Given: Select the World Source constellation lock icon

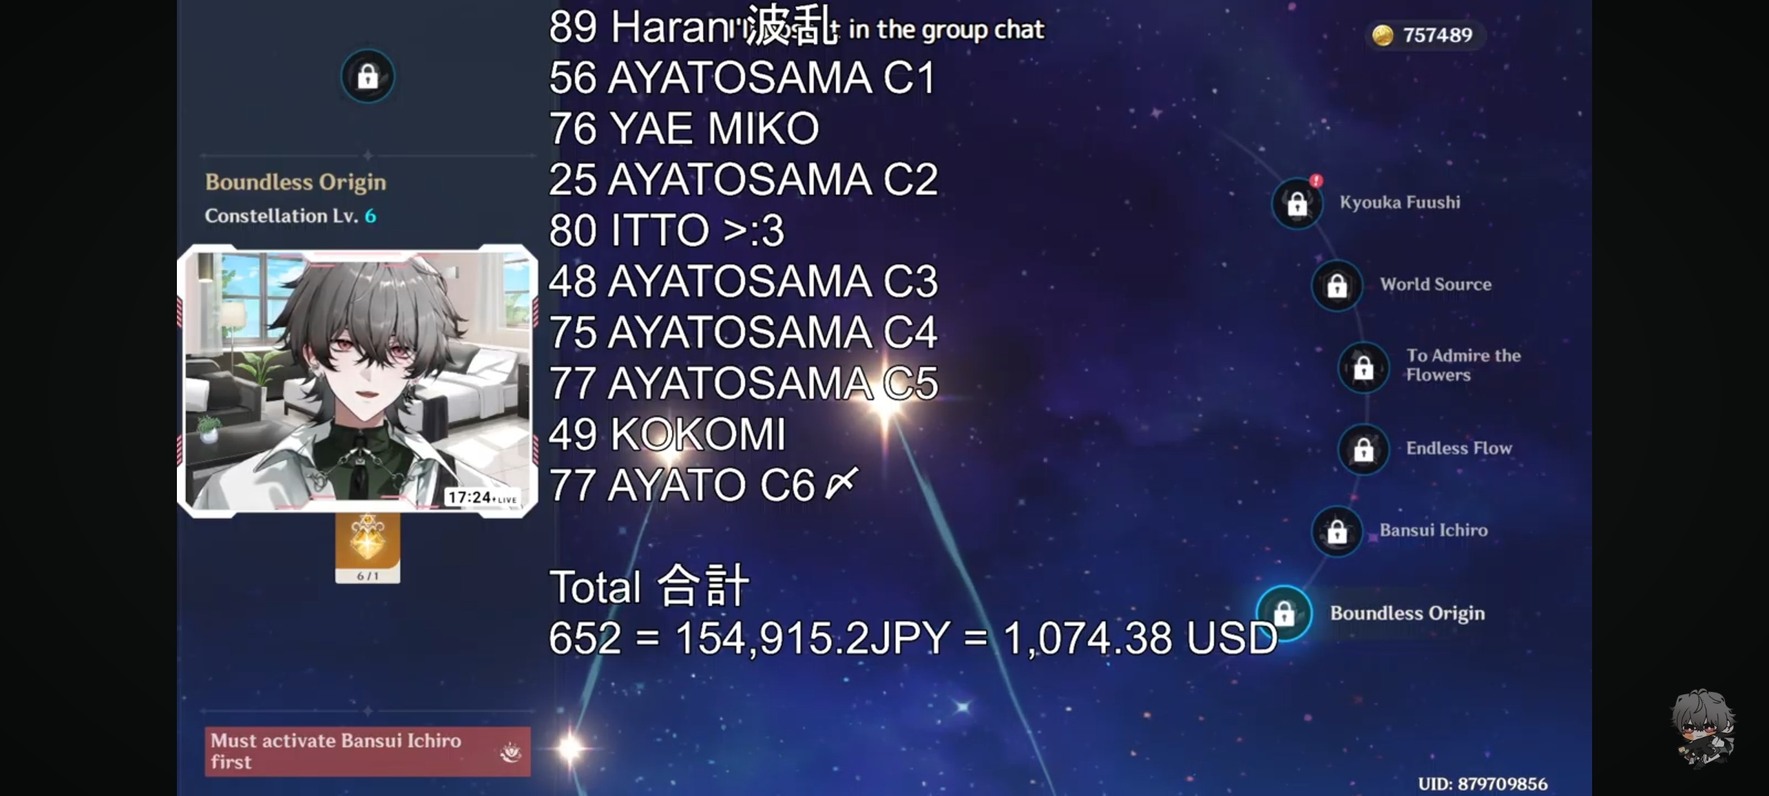Looking at the screenshot, I should pyautogui.click(x=1337, y=285).
